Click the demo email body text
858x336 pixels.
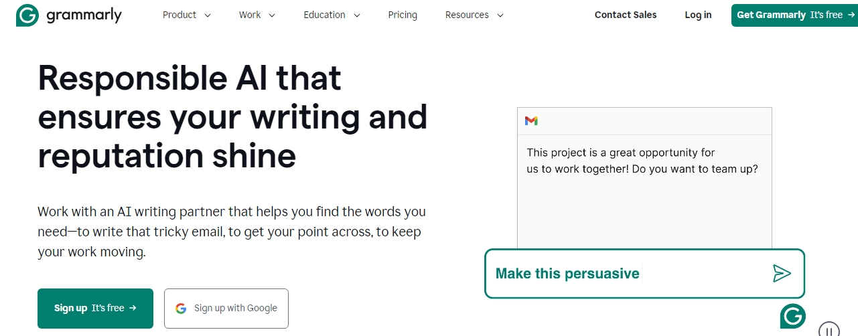pyautogui.click(x=642, y=161)
